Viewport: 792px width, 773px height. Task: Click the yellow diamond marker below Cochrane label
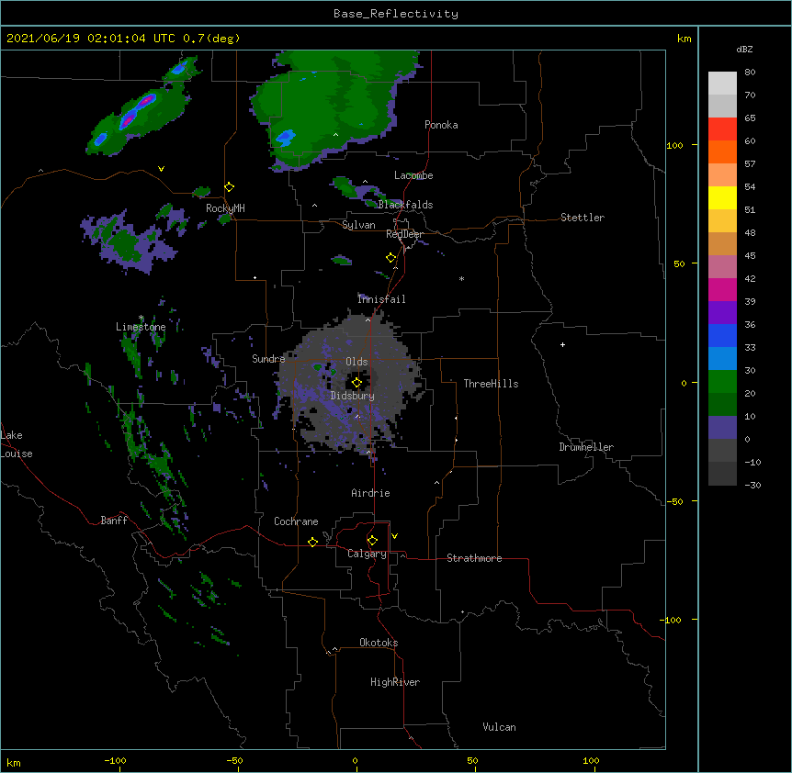pos(312,542)
